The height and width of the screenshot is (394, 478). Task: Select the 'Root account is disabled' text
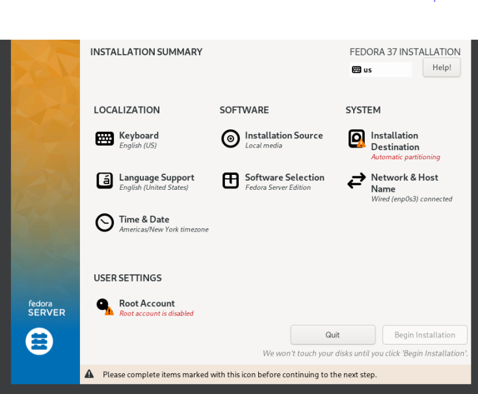[x=156, y=313]
